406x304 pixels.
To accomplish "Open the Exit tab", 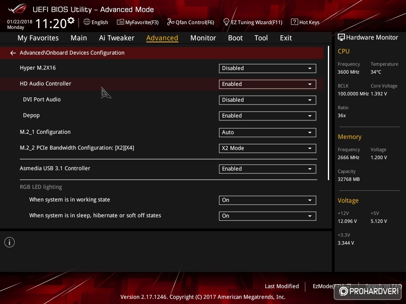I will (x=286, y=38).
